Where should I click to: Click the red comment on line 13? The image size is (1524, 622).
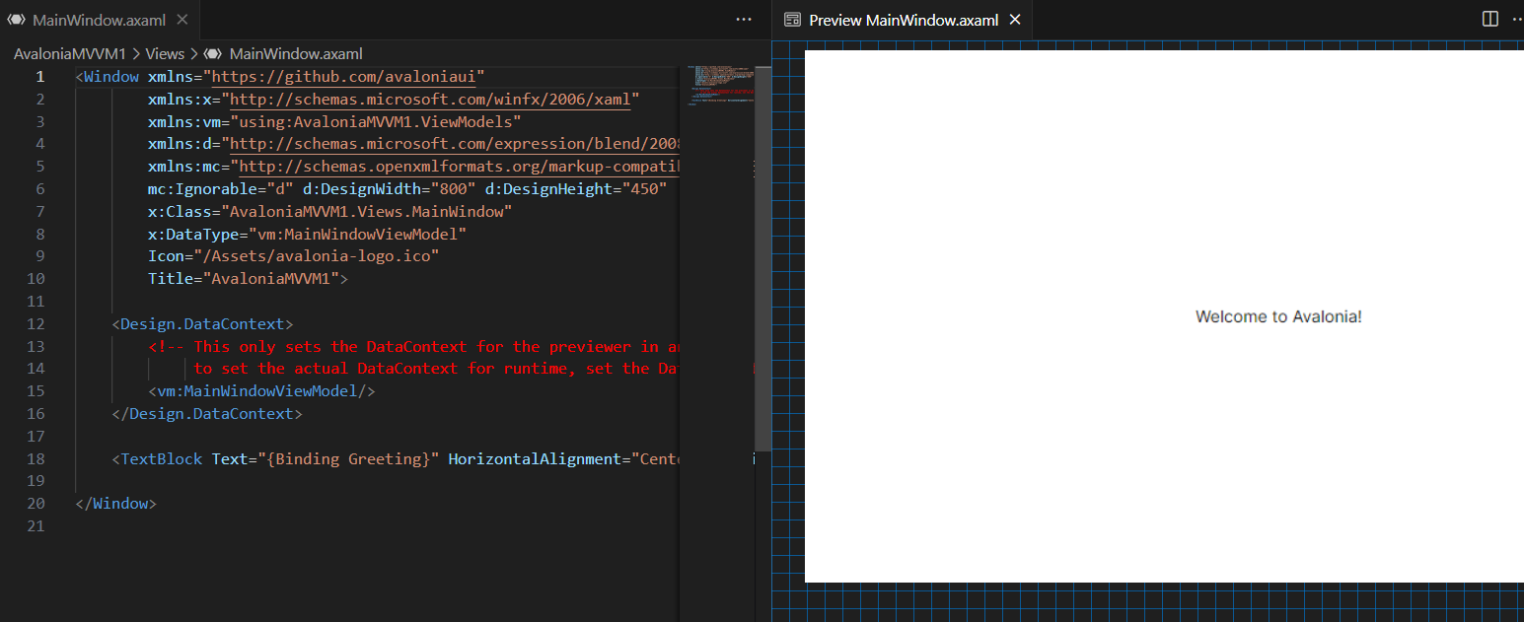pyautogui.click(x=413, y=347)
